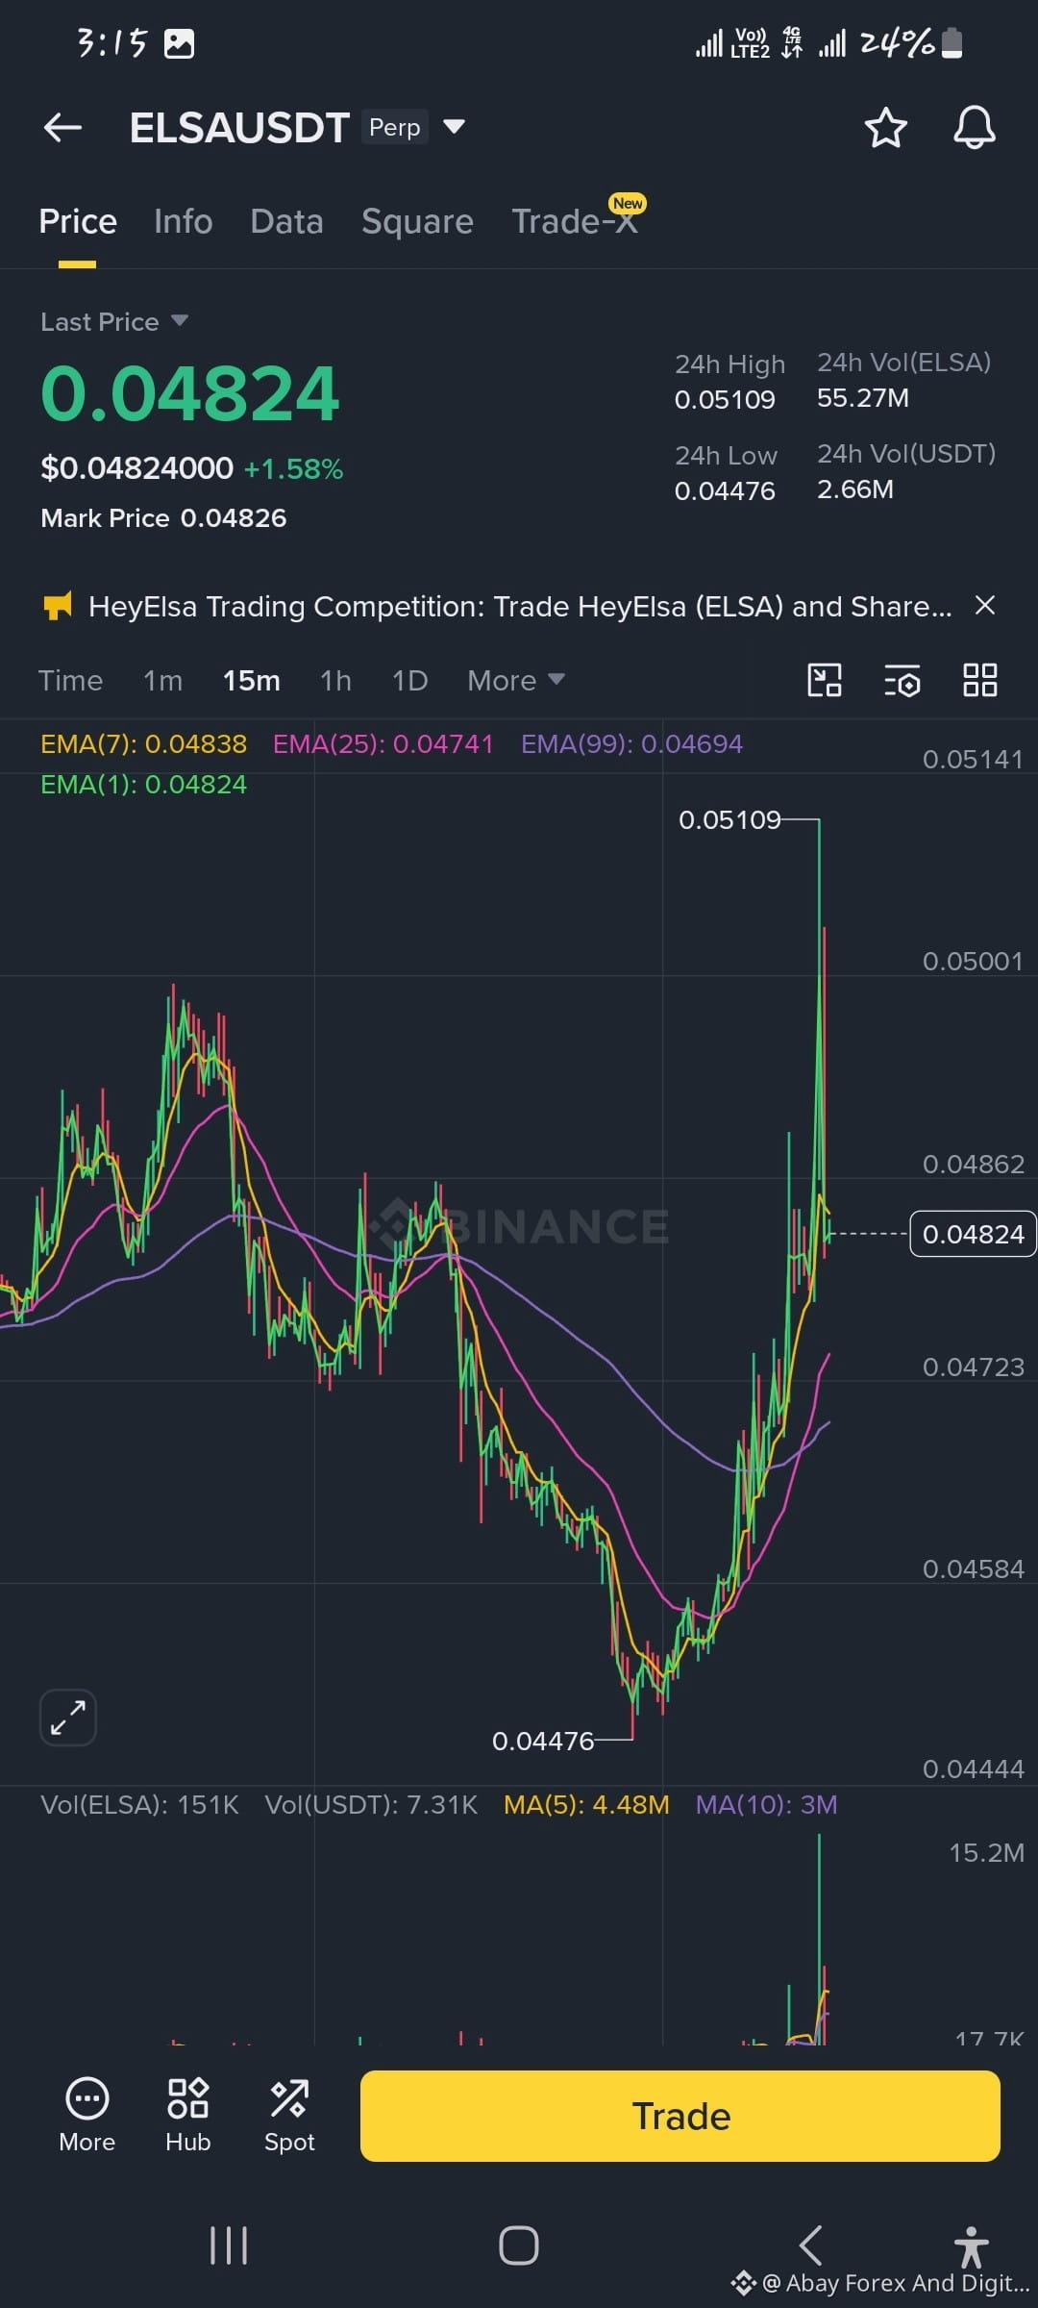
Task: Select the 15m chart interval
Action: (x=252, y=681)
